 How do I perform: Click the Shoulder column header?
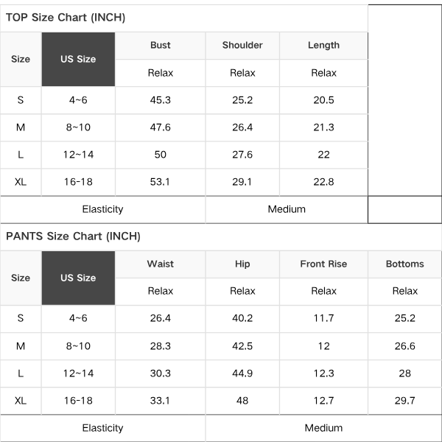tap(242, 45)
